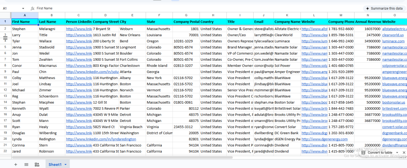Open the clearworld.us link
Image resolution: width=407 pixels, height=168 pixels.
click(x=393, y=35)
